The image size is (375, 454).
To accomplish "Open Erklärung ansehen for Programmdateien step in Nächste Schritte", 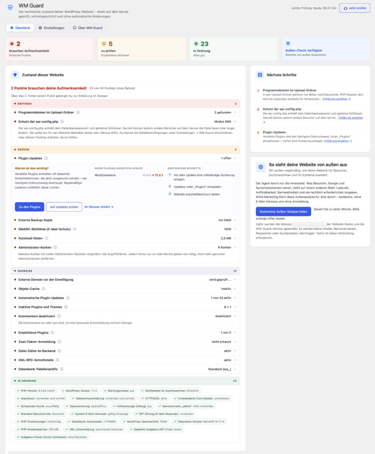I will point(336,99).
